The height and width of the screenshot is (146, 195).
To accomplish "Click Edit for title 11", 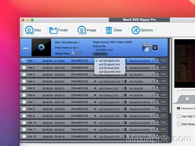I will [163, 129].
